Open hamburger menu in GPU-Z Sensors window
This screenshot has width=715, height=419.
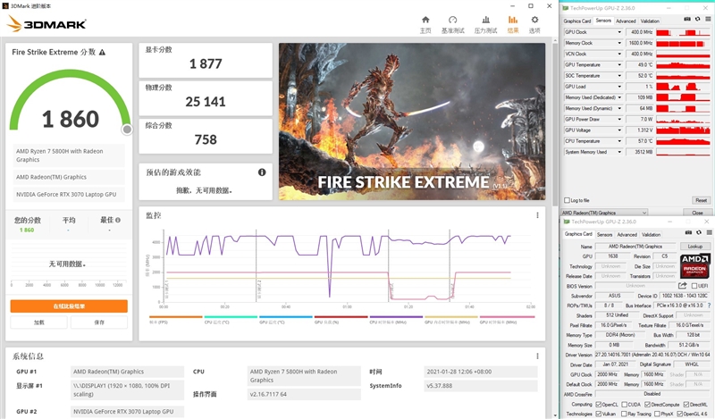(x=708, y=19)
